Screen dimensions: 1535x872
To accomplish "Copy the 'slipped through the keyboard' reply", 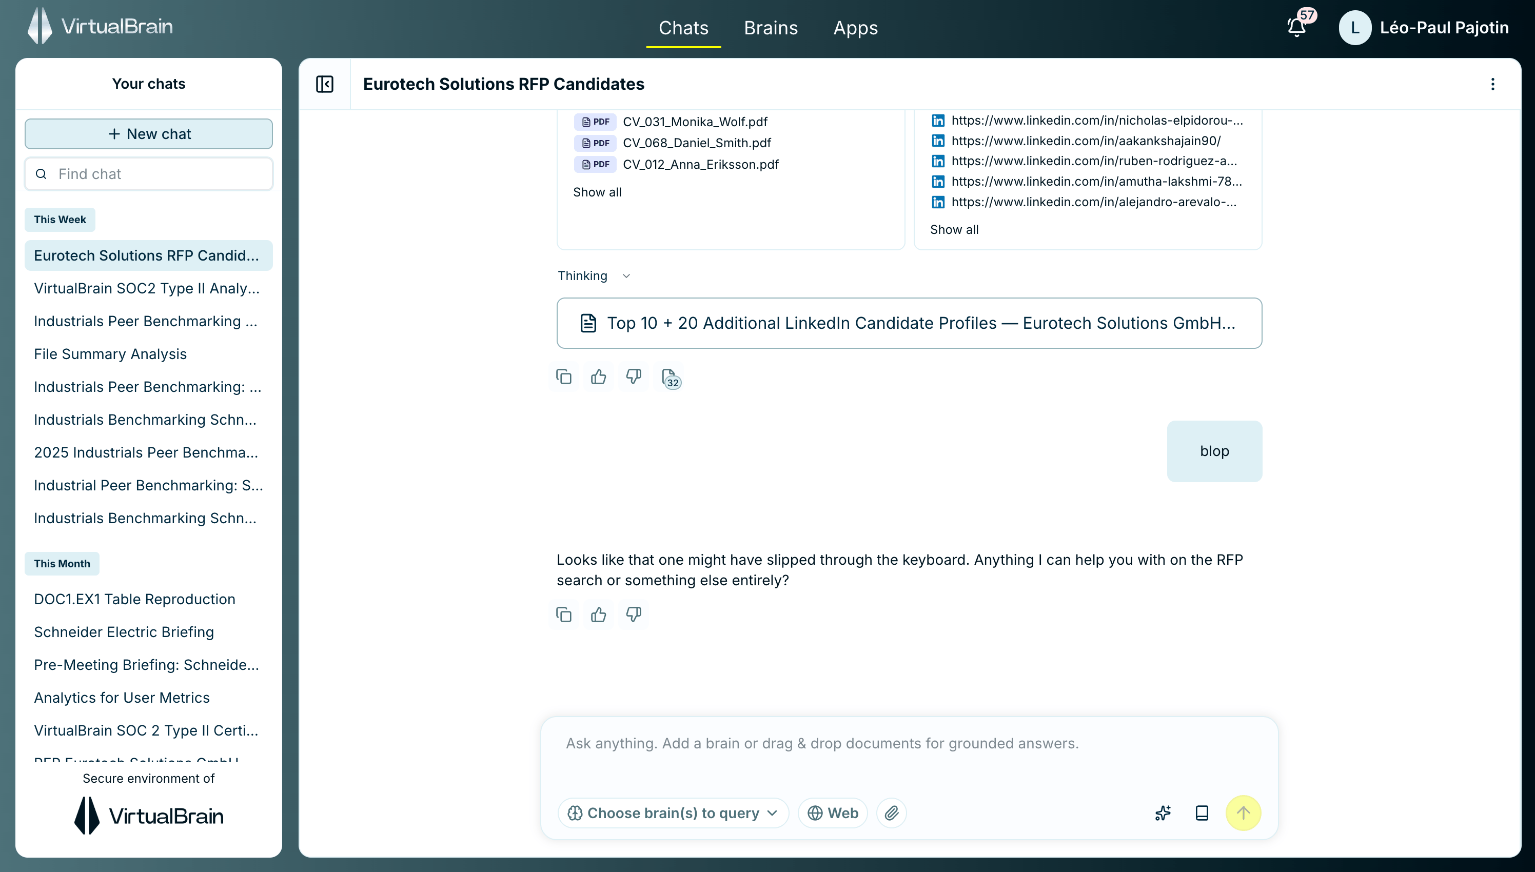I will point(564,615).
